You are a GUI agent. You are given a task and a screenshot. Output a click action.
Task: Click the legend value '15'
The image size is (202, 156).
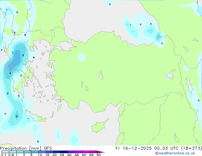pyautogui.click(x=47, y=155)
